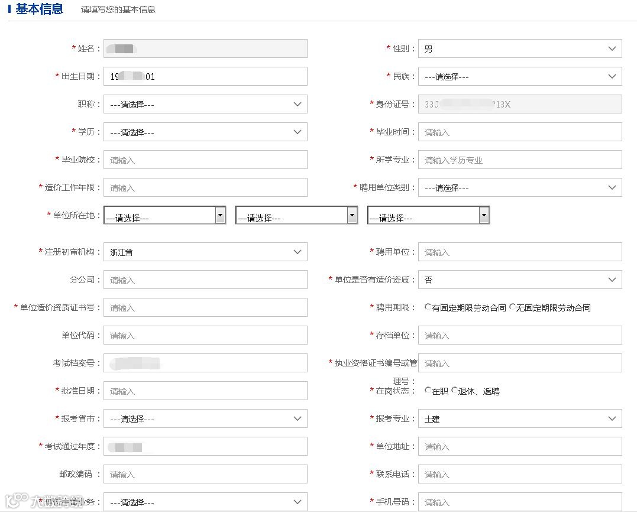Click the 手机号码 input field
637x513 pixels.
[520, 502]
